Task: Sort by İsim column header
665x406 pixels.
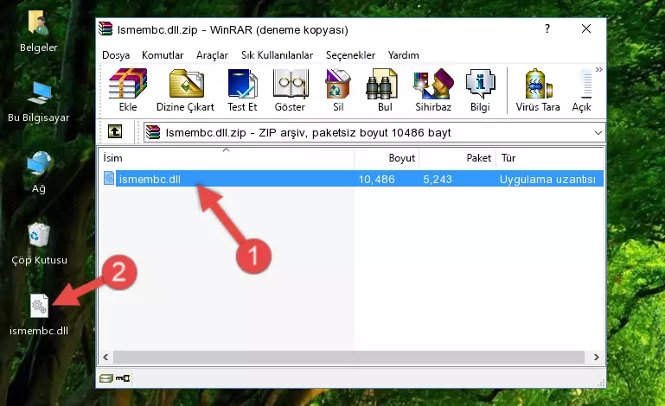Action: pyautogui.click(x=226, y=158)
